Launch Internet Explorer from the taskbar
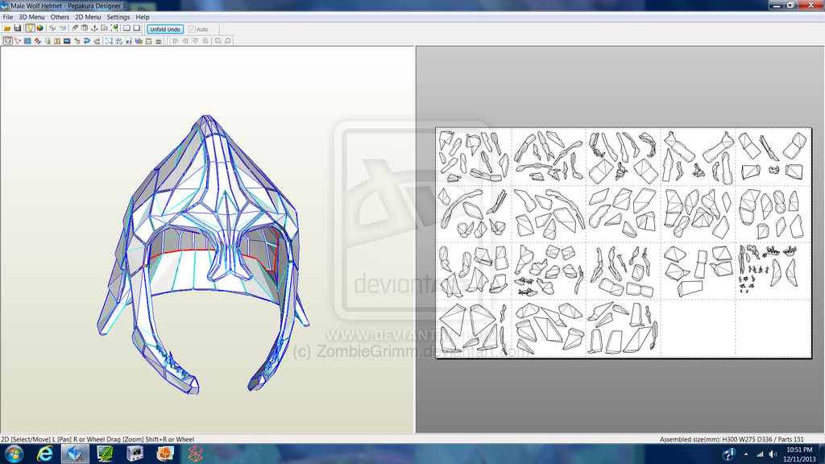Image resolution: width=825 pixels, height=464 pixels. tap(45, 454)
